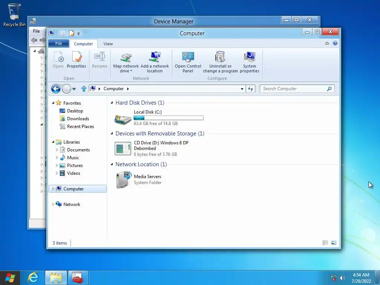The width and height of the screenshot is (380, 285).
Task: Collapse the Hard Disk Drives group
Action: [112, 103]
